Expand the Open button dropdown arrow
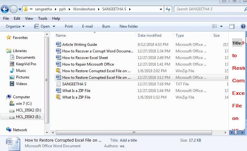 [x=54, y=26]
